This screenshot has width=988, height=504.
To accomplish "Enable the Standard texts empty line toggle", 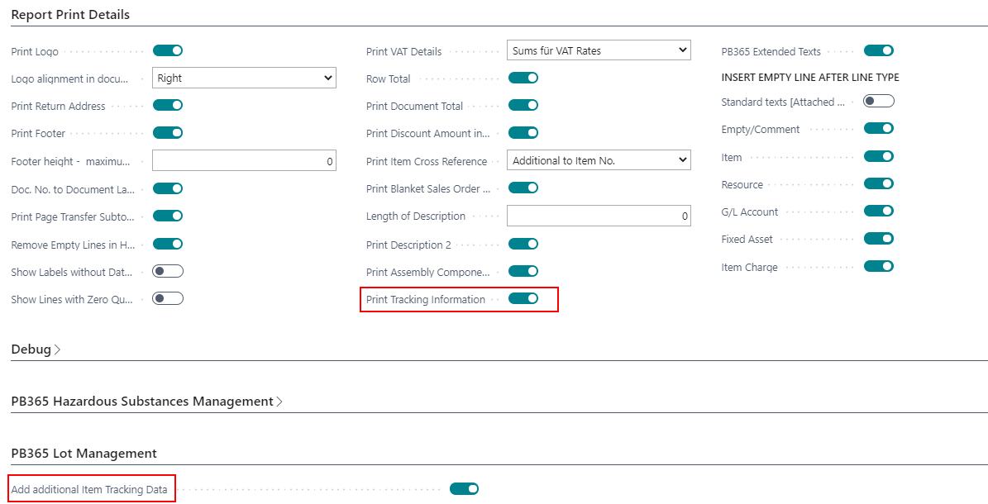I will (878, 101).
